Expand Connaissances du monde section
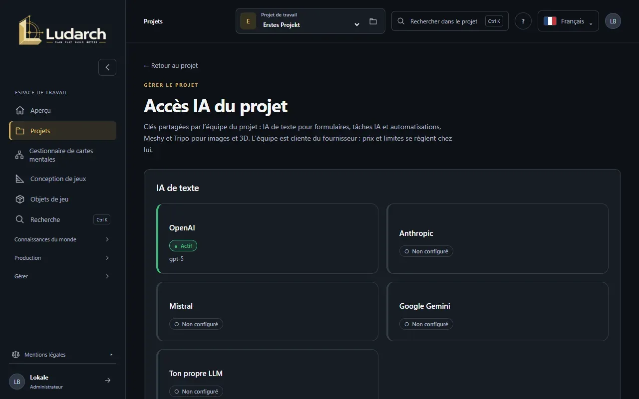The width and height of the screenshot is (639, 399). click(x=62, y=239)
